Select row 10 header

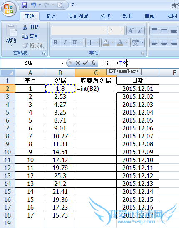click(x=7, y=152)
